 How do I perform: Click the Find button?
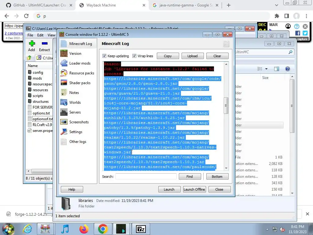pyautogui.click(x=190, y=177)
